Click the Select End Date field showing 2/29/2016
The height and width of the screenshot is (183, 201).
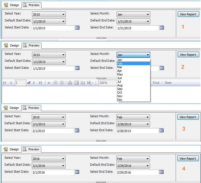[137, 172]
